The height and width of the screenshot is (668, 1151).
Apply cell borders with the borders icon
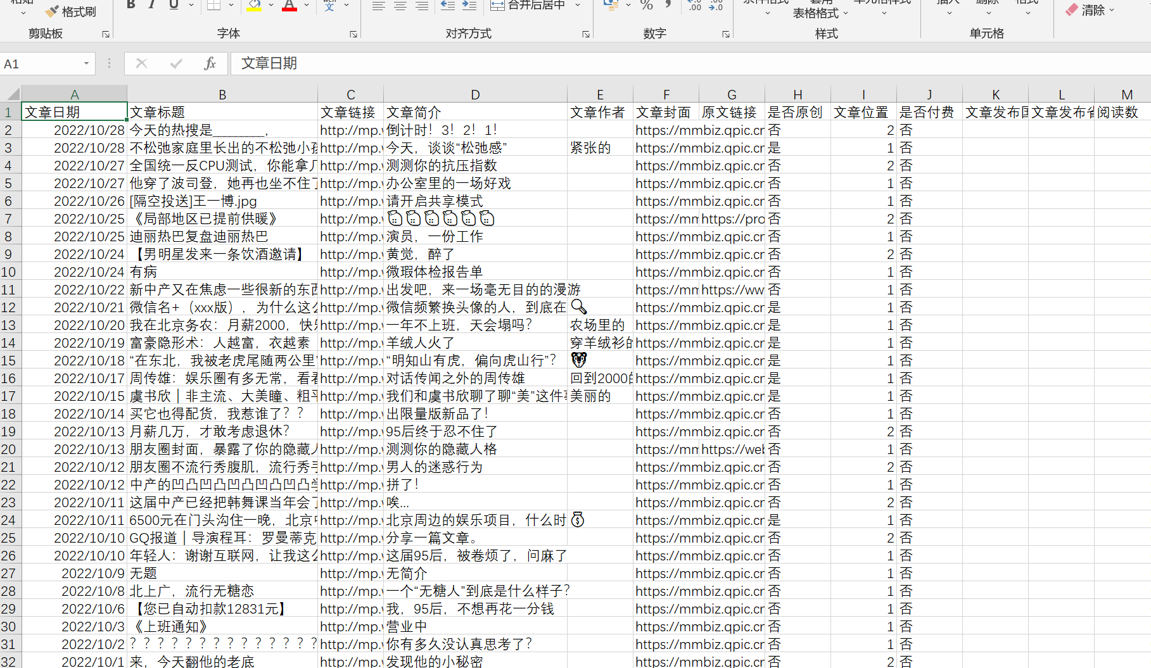click(214, 5)
